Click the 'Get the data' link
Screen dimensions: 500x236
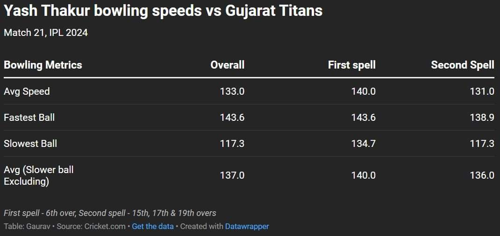tap(153, 226)
